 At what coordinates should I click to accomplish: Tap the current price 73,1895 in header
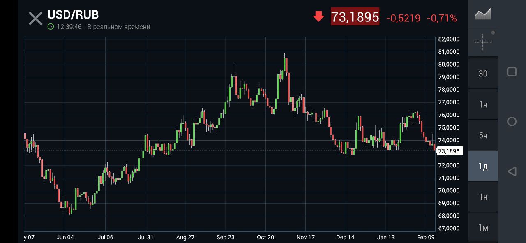coord(355,17)
